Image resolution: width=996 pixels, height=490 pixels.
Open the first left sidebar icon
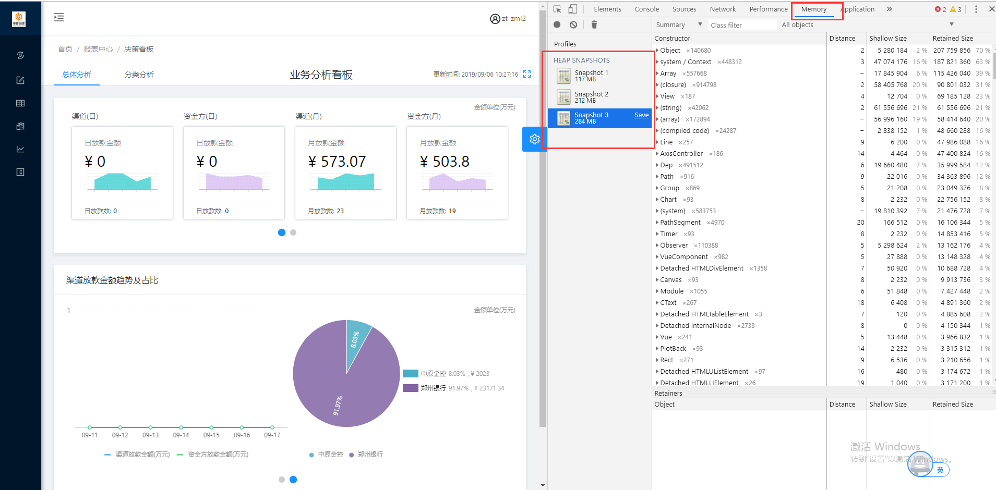tap(20, 55)
